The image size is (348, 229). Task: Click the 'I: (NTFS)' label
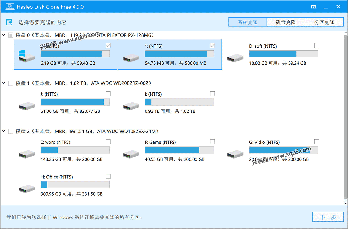pos(153,94)
